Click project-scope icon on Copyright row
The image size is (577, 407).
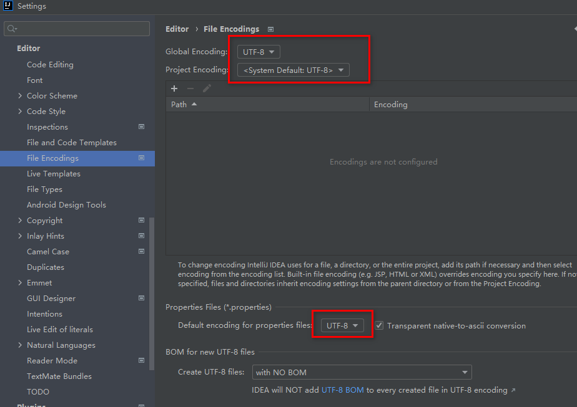coord(141,221)
